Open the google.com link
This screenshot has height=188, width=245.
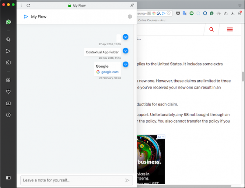click(x=110, y=72)
